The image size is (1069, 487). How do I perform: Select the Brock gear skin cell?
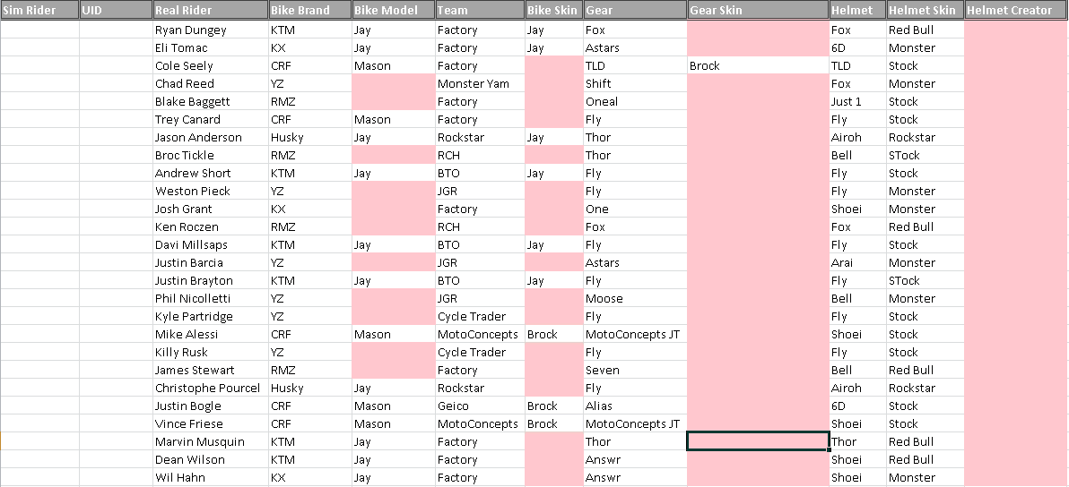[758, 66]
